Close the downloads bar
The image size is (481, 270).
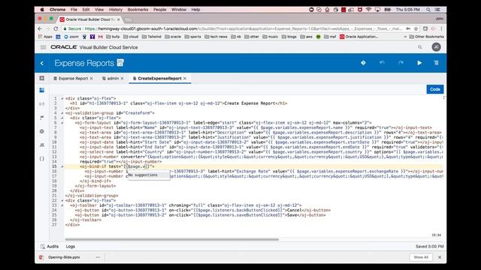point(440,257)
